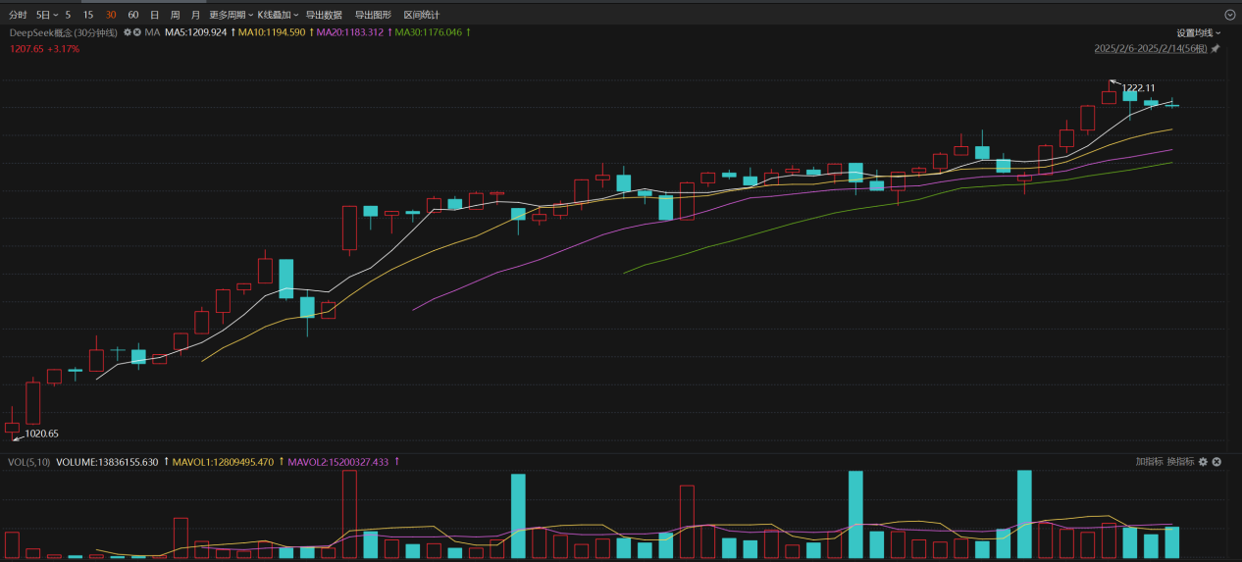
Task: Switch to the 60-minute period
Action: pyautogui.click(x=133, y=15)
